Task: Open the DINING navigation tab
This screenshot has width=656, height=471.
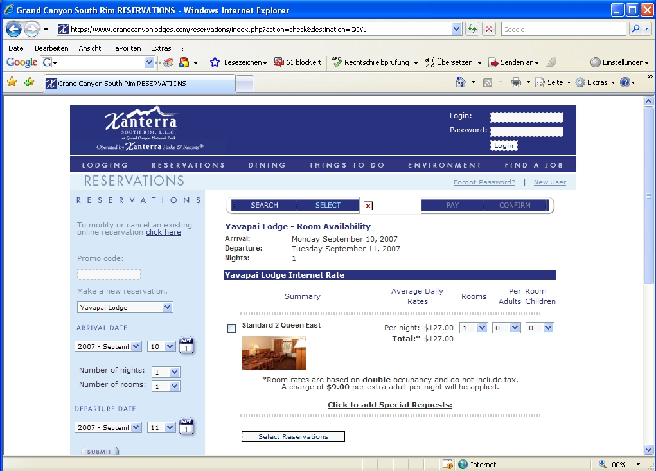Action: [x=267, y=165]
